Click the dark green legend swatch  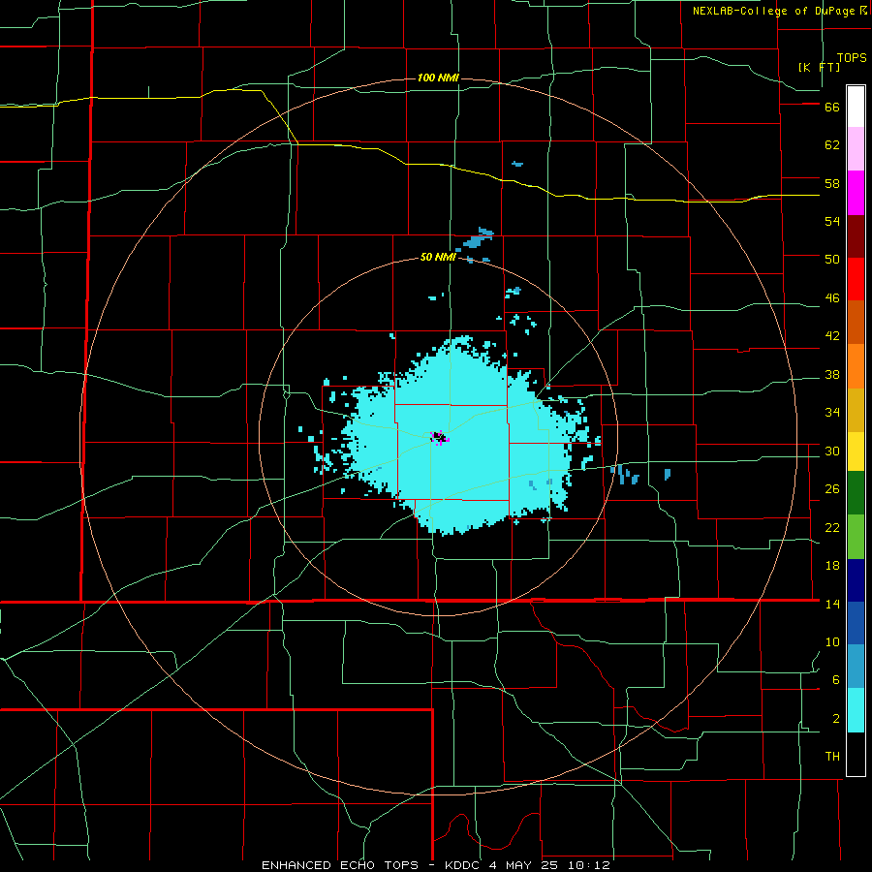coord(856,493)
